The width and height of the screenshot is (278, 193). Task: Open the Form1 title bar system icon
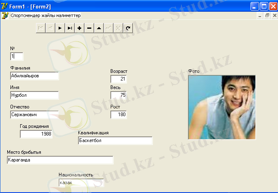(x=5, y=6)
